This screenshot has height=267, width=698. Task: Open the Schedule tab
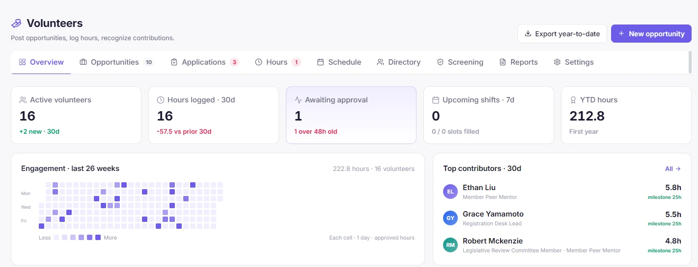[339, 62]
